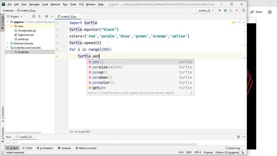Click the warning indicator showing 1

click(234, 22)
